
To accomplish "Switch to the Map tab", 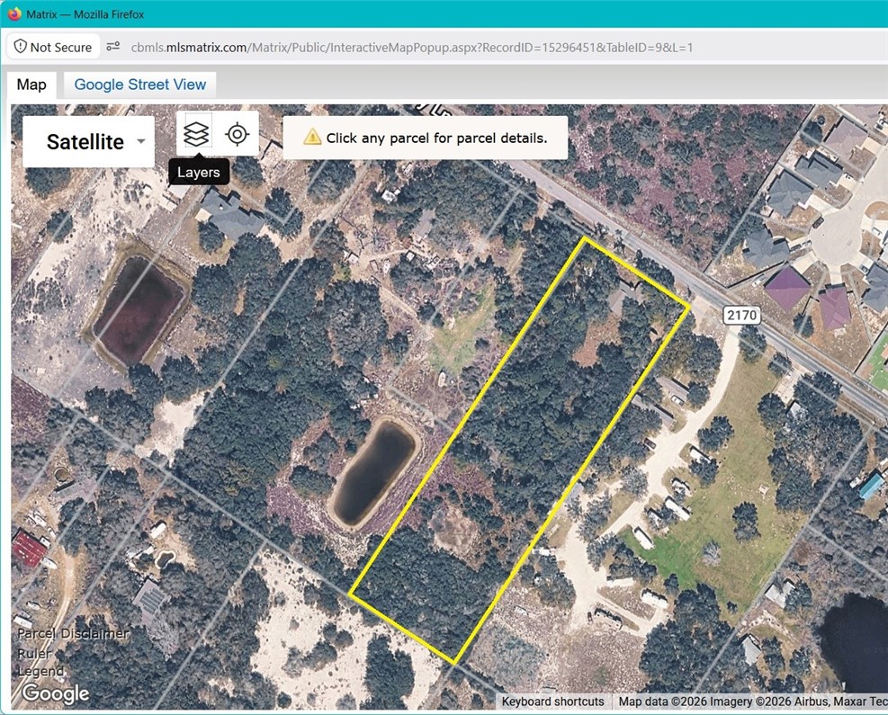I will (31, 85).
